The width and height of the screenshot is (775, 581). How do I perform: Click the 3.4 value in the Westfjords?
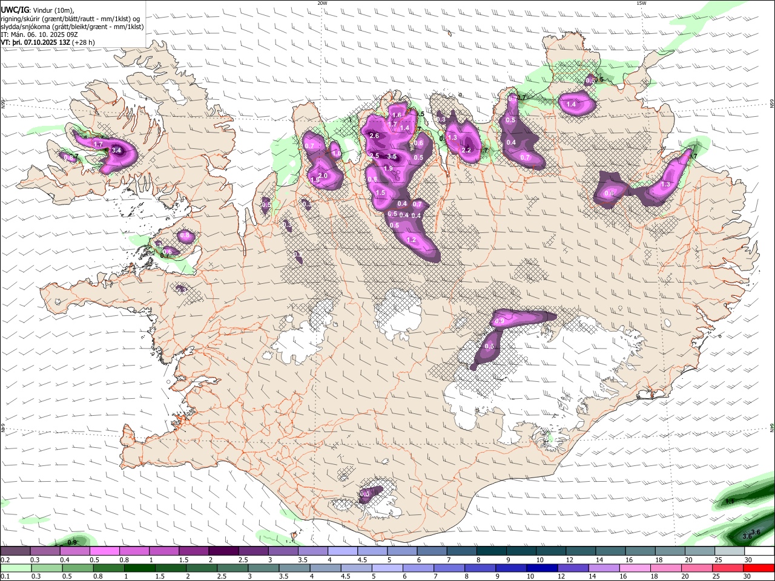(x=117, y=150)
